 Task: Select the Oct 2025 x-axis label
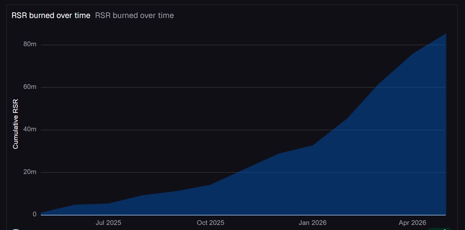coord(211,222)
